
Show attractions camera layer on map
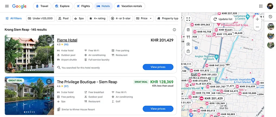click(x=188, y=44)
